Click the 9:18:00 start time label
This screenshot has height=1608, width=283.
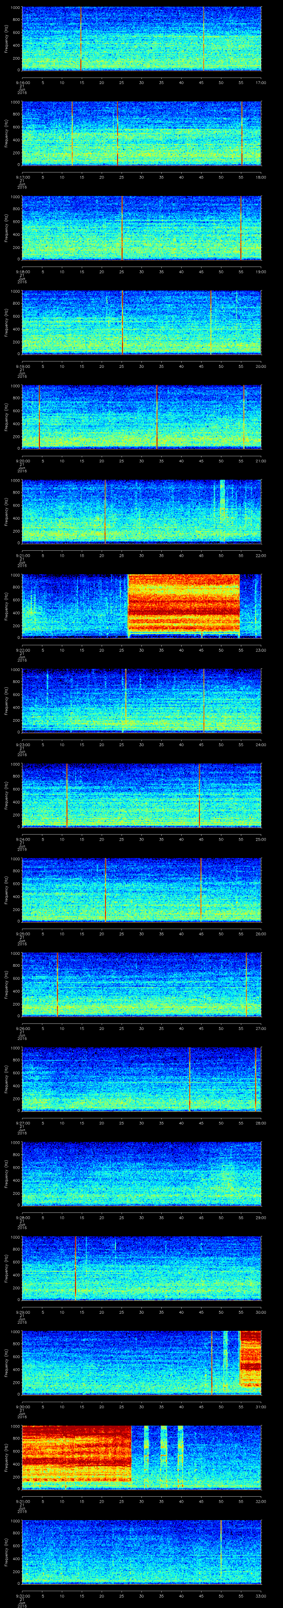coord(23,272)
